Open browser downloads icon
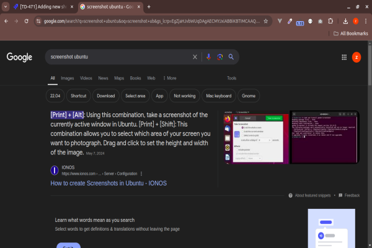372x248 pixels. tap(345, 21)
